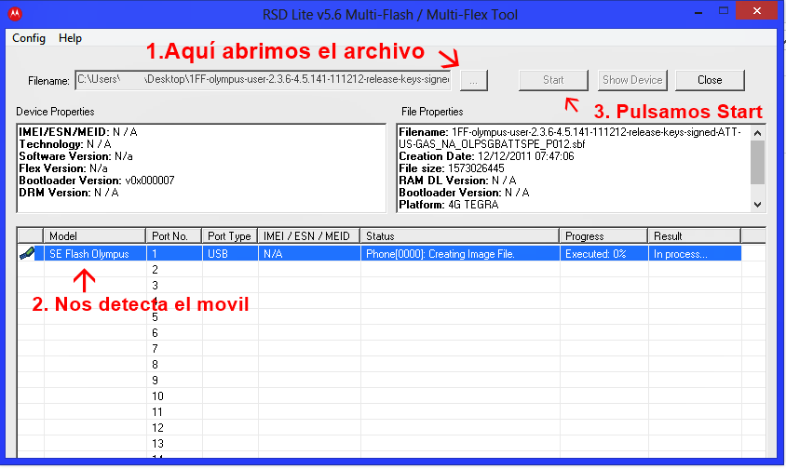Click the Result column header
786x469 pixels.
(x=694, y=236)
